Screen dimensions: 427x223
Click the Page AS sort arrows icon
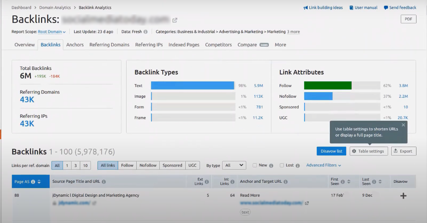39,182
